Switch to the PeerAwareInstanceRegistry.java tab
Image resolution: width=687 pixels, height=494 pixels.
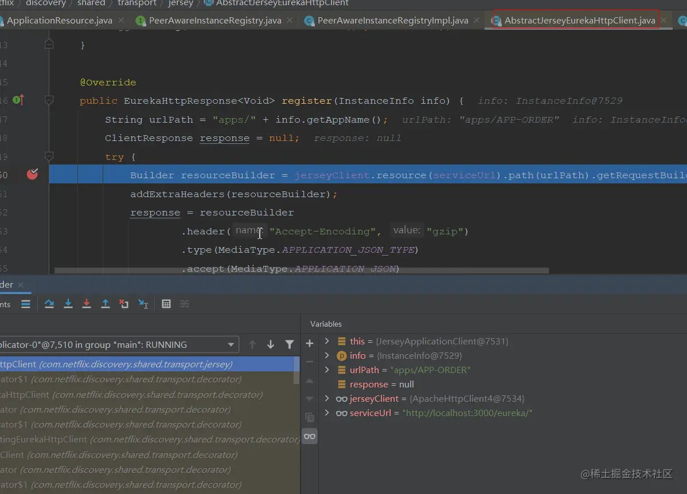click(214, 20)
